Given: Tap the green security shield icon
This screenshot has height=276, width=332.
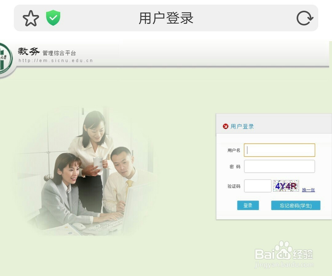Looking at the screenshot, I should (x=53, y=18).
